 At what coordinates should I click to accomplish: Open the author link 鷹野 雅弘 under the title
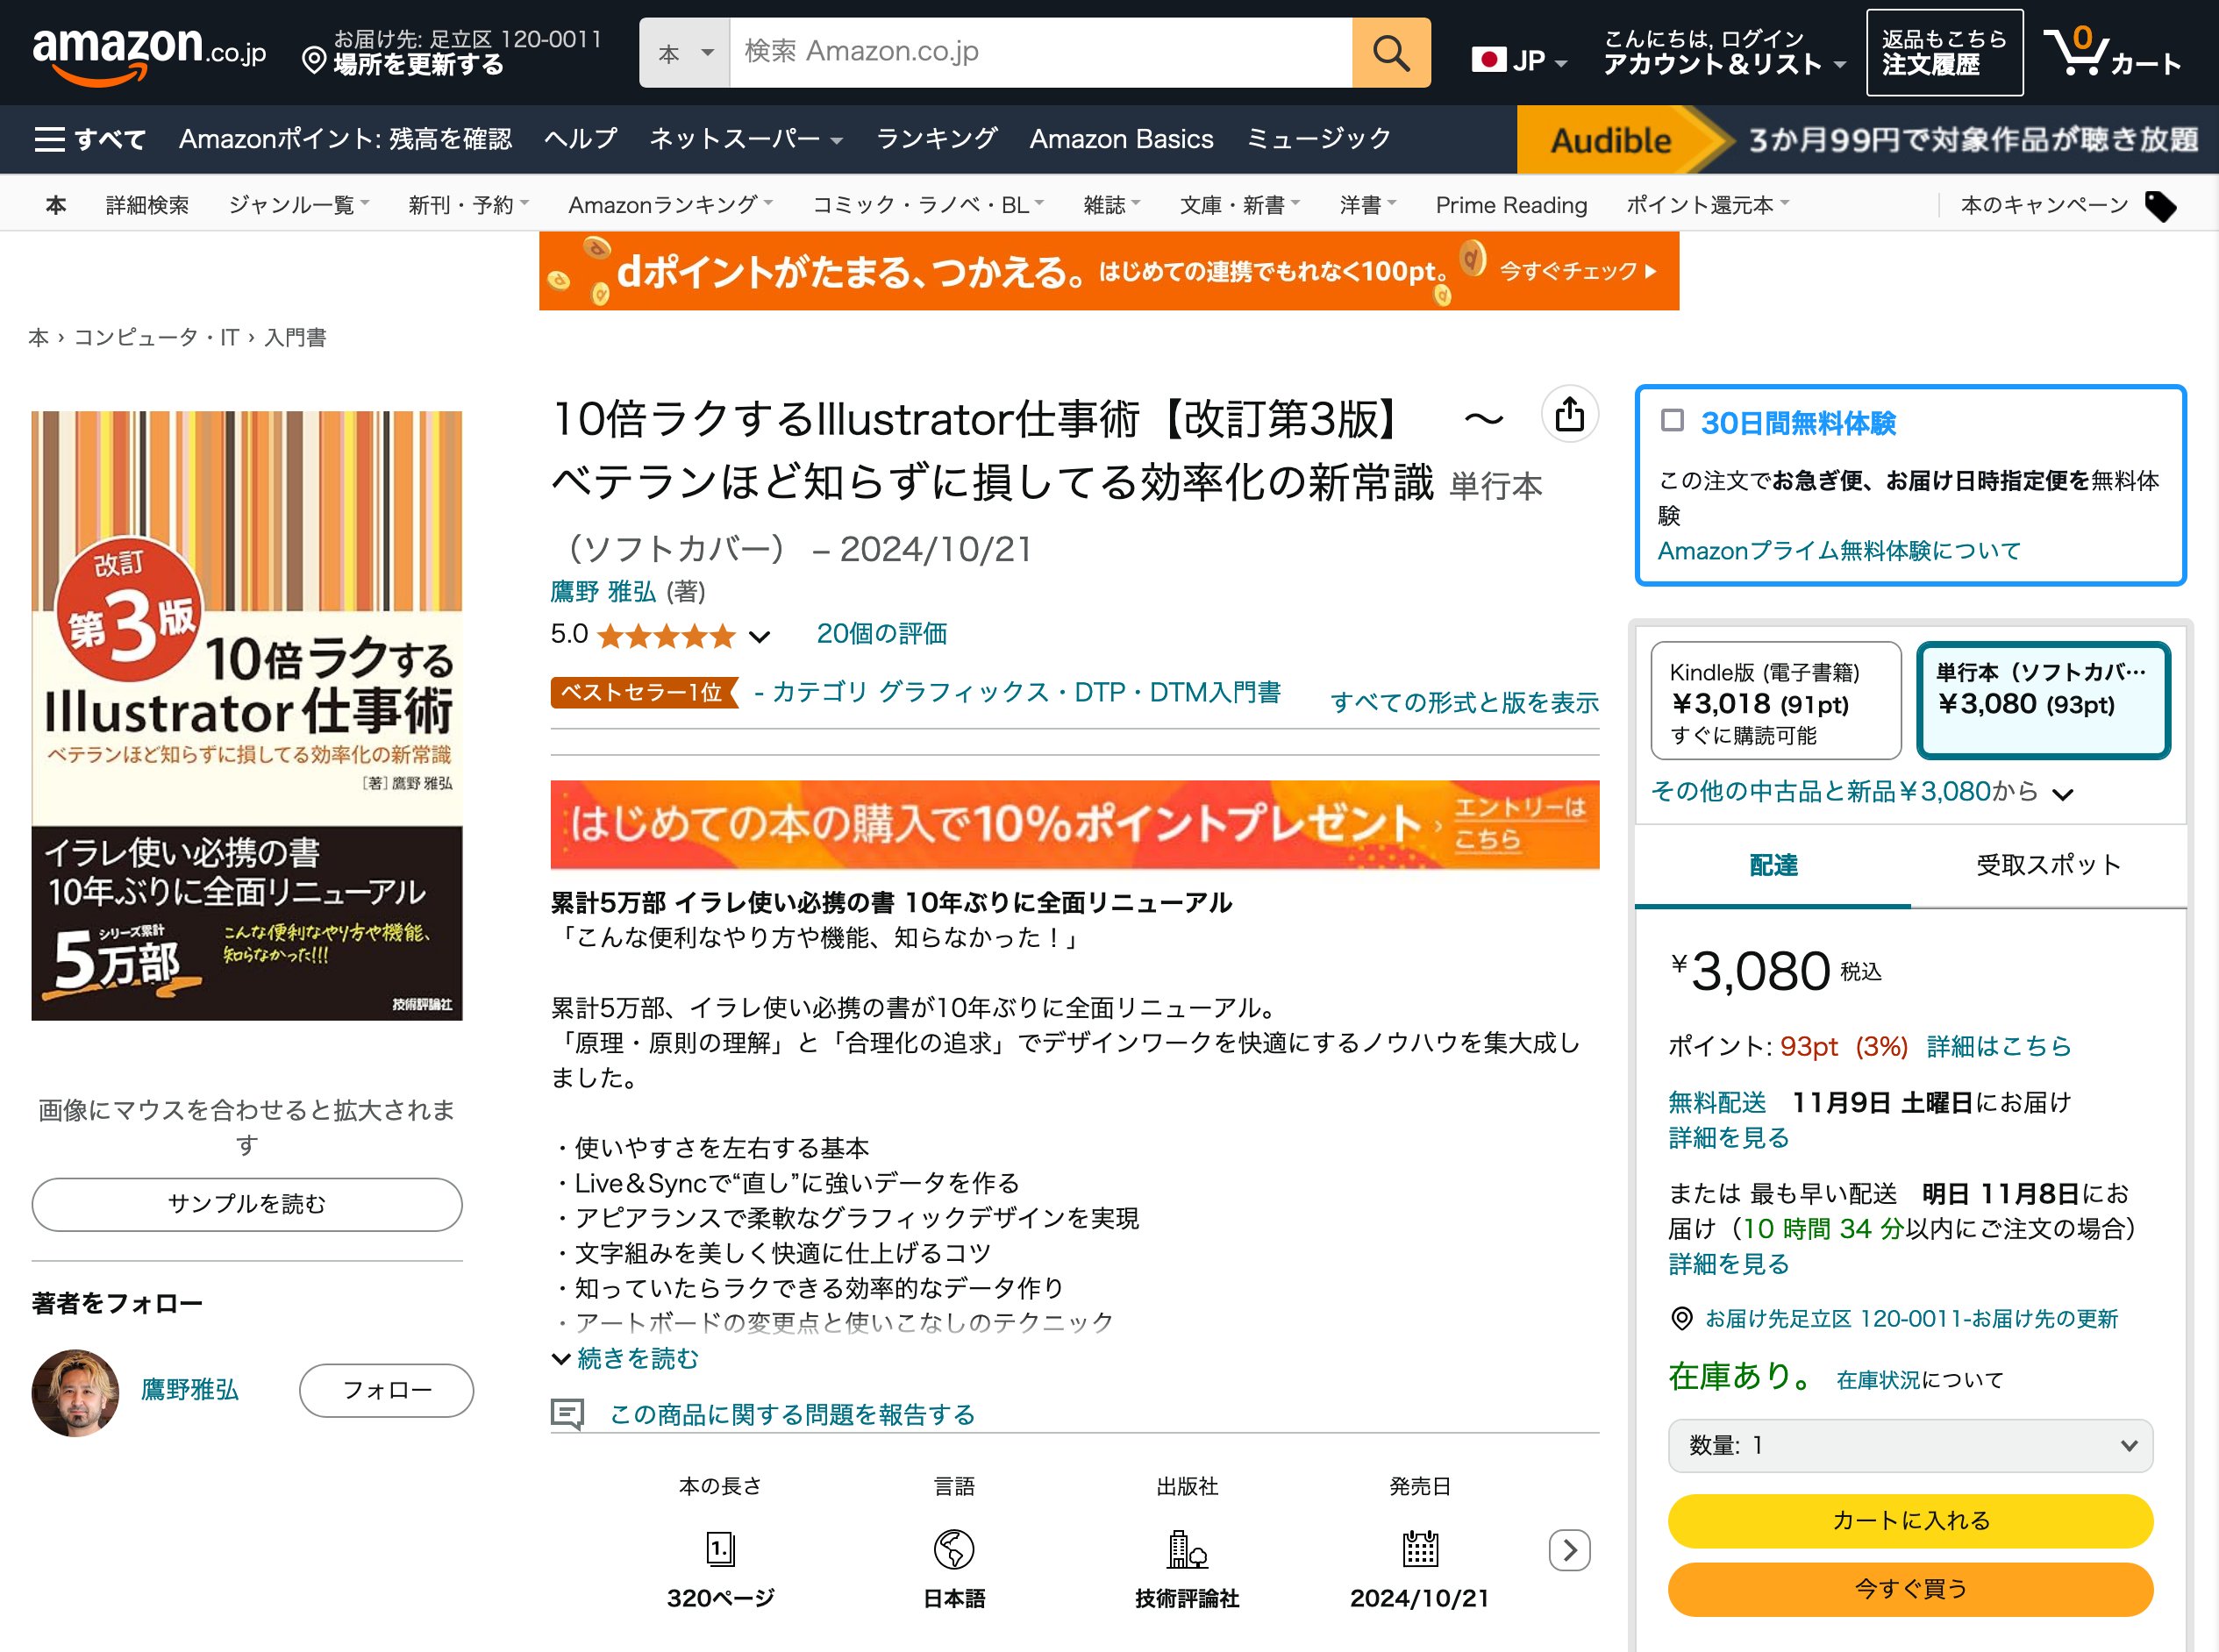[x=603, y=592]
